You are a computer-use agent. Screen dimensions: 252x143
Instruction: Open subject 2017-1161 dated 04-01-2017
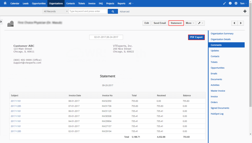click(16, 121)
